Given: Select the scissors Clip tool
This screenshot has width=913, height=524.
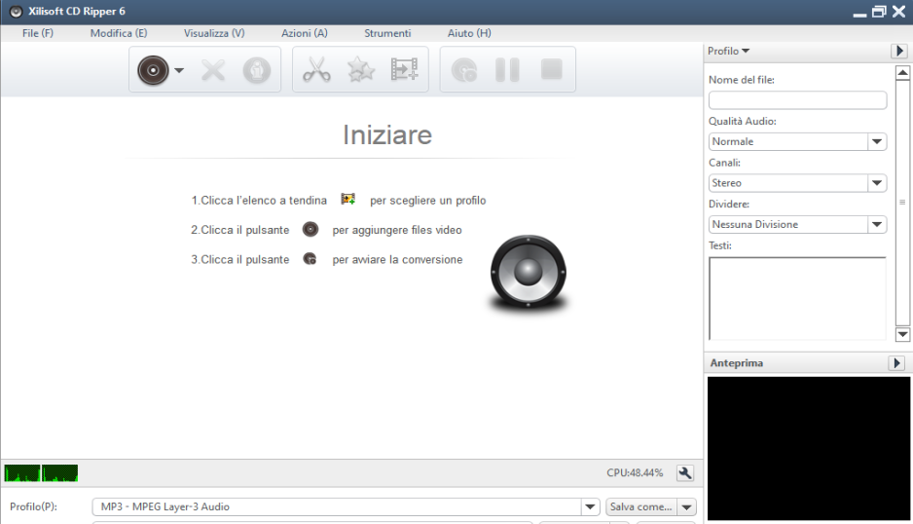Looking at the screenshot, I should pyautogui.click(x=316, y=69).
